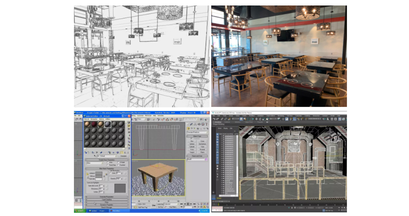Open Modifiers menu in dark 3ds Max window

(x=252, y=116)
